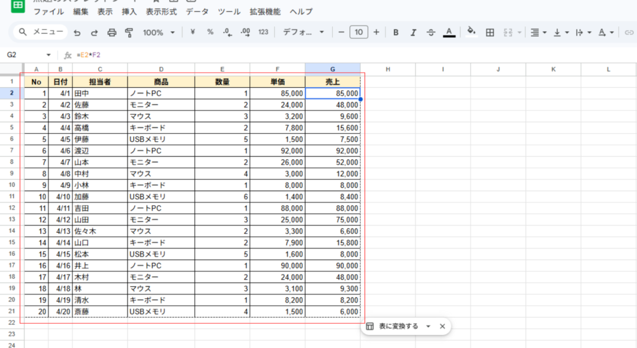Apply percent number format
The width and height of the screenshot is (637, 348).
[x=210, y=32]
